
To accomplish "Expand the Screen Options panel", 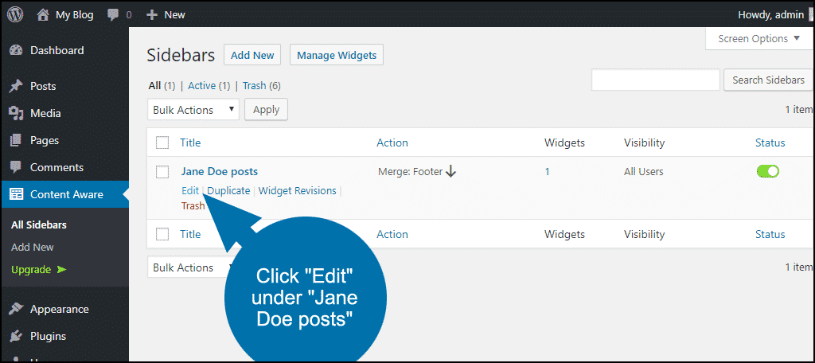I will tap(758, 39).
